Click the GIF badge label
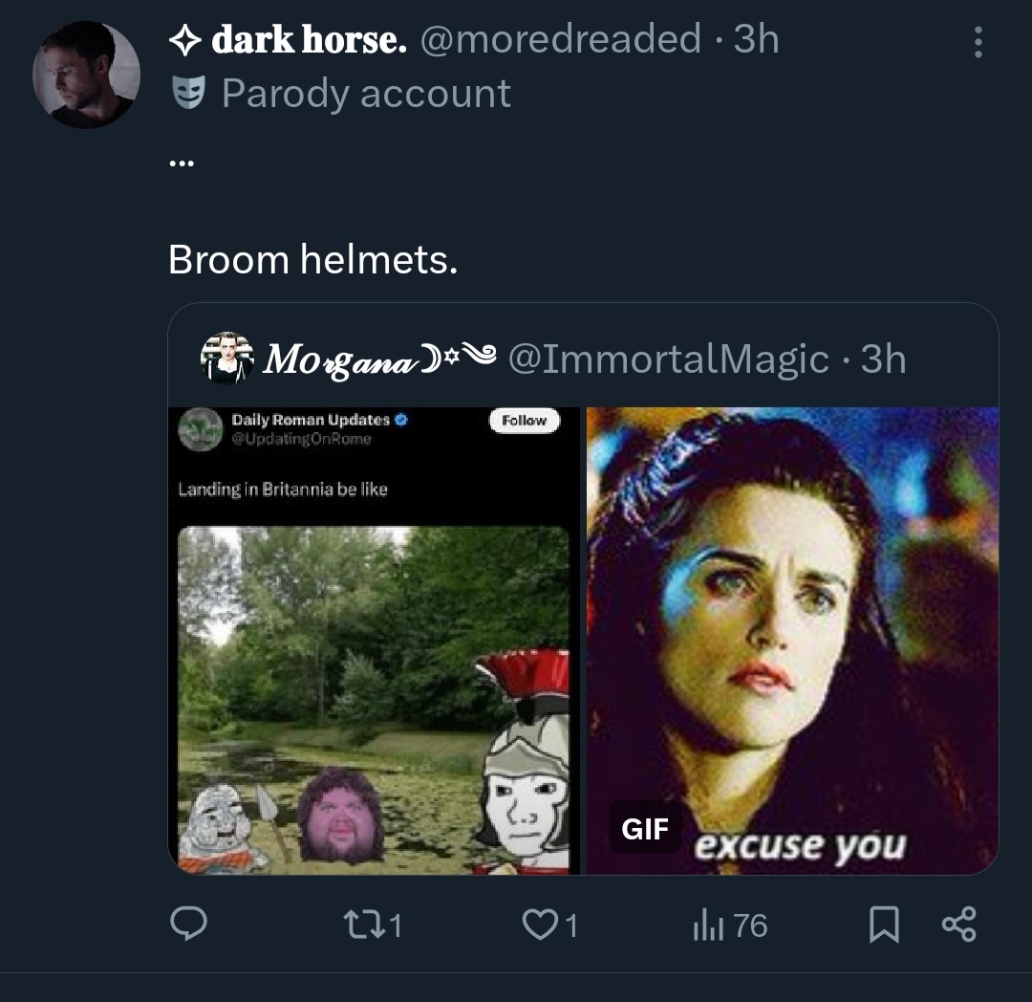 pyautogui.click(x=645, y=828)
